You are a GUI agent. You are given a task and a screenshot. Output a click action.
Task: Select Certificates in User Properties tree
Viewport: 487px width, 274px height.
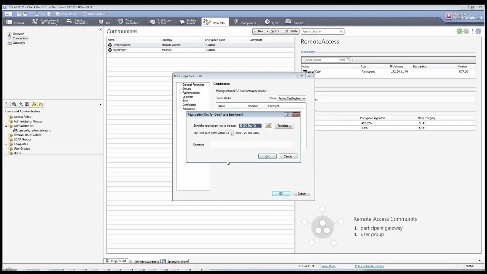pos(189,105)
